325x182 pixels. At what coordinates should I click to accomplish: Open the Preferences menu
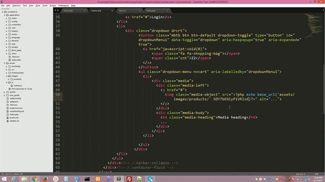pyautogui.click(x=63, y=6)
